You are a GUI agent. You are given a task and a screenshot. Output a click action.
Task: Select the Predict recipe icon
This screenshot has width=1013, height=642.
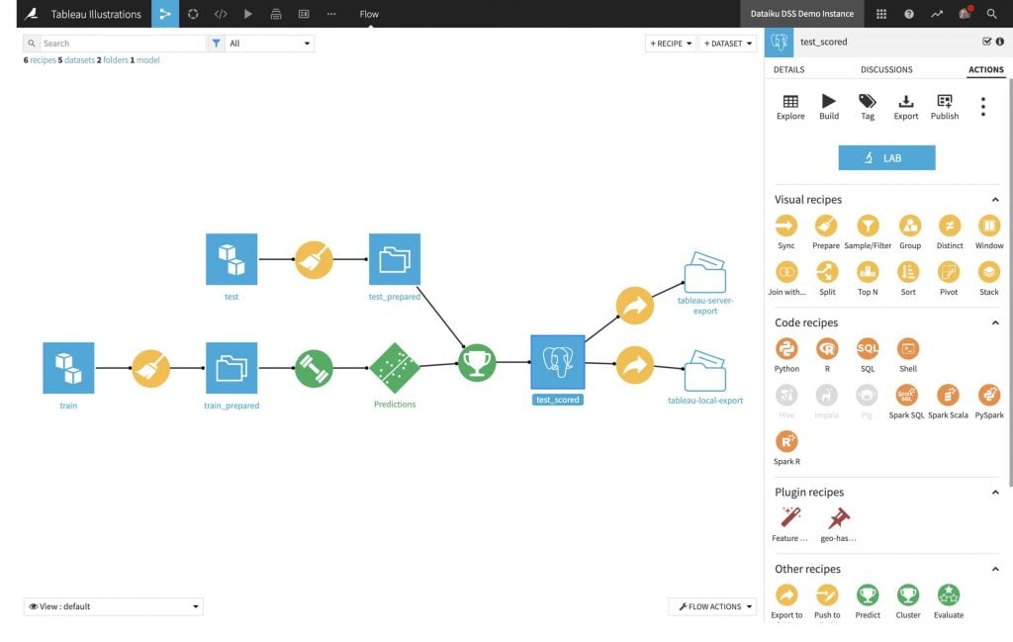(x=868, y=596)
